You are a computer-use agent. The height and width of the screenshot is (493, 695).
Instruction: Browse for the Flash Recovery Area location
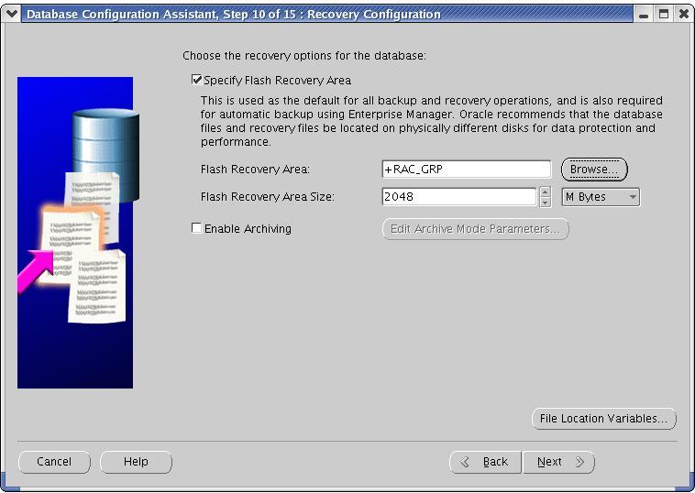pyautogui.click(x=594, y=170)
